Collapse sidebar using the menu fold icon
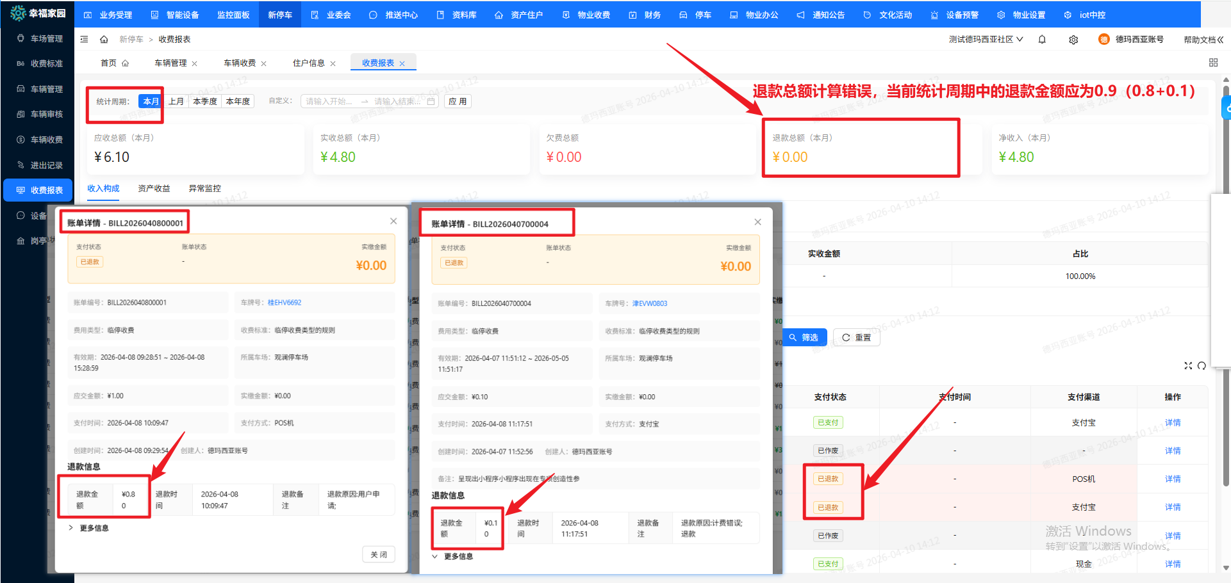The width and height of the screenshot is (1231, 583). tap(84, 40)
